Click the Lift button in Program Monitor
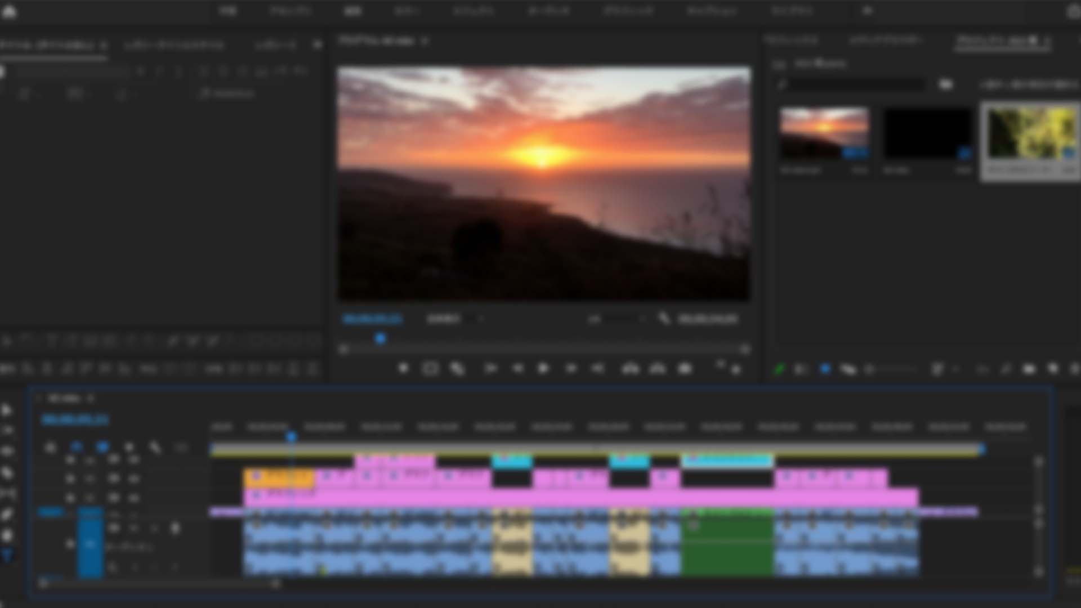The width and height of the screenshot is (1081, 608). click(631, 369)
